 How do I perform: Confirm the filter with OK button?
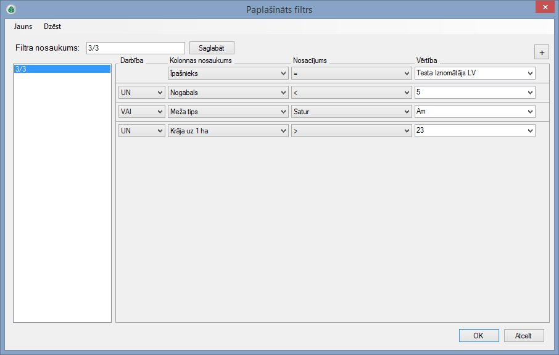click(x=478, y=336)
